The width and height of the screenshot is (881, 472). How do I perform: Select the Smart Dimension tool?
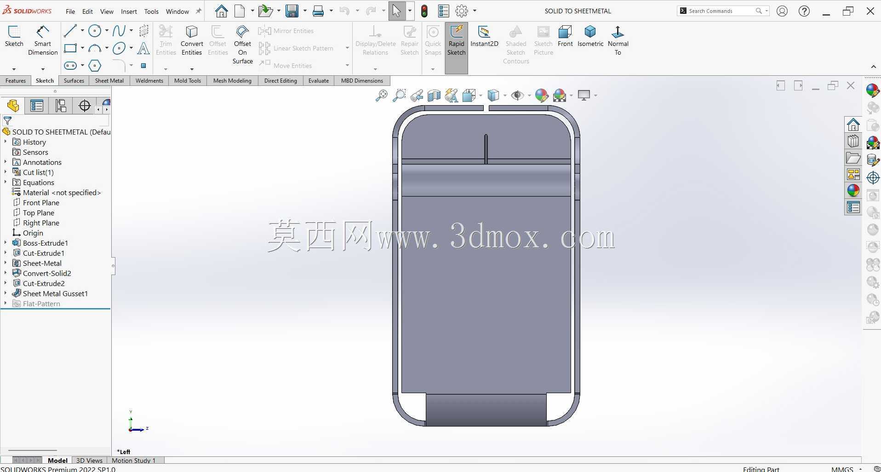tap(43, 40)
